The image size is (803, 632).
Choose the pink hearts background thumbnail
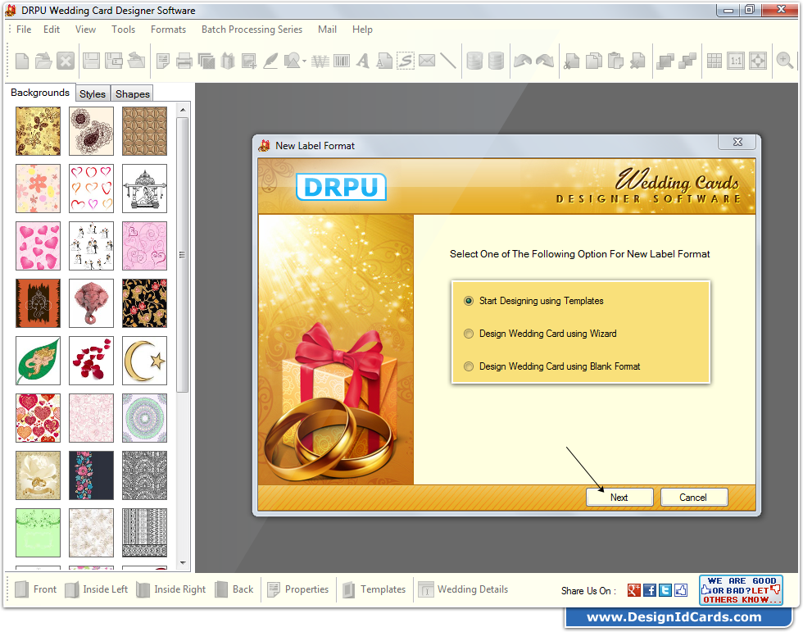[38, 246]
